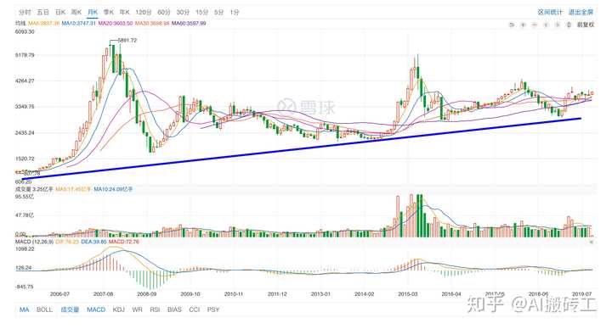Click the MA60:3597.99 label

(189, 24)
